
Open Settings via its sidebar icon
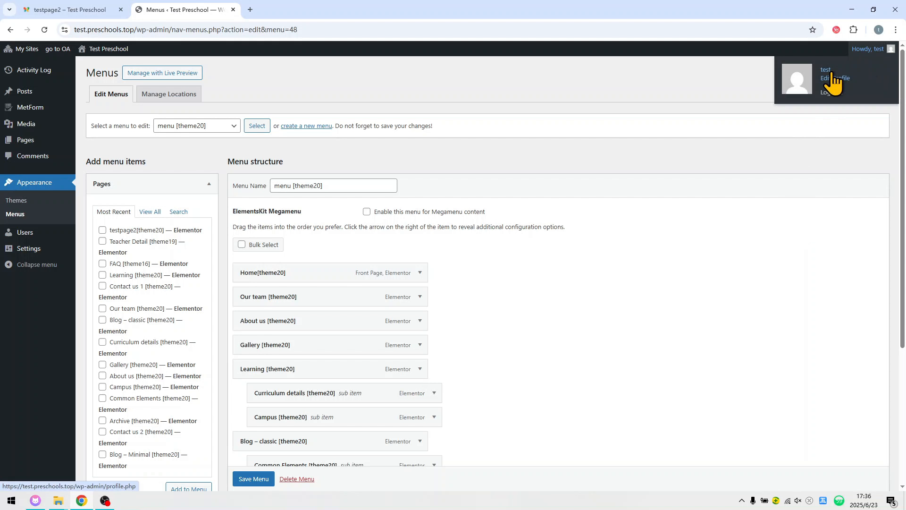click(x=8, y=248)
